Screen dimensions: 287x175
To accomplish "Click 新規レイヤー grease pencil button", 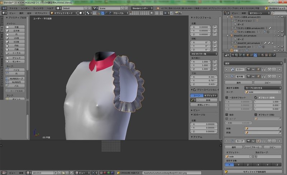I will [204, 105].
